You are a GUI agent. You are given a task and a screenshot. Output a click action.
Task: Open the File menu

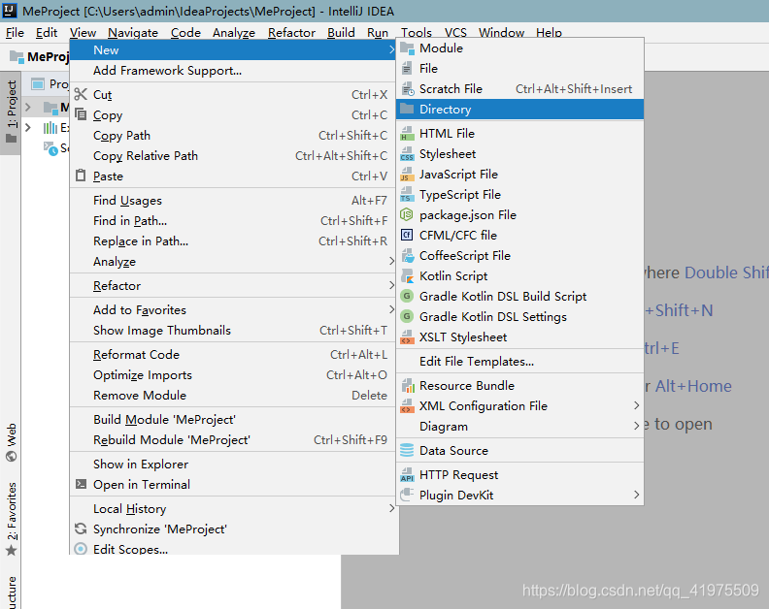click(15, 33)
